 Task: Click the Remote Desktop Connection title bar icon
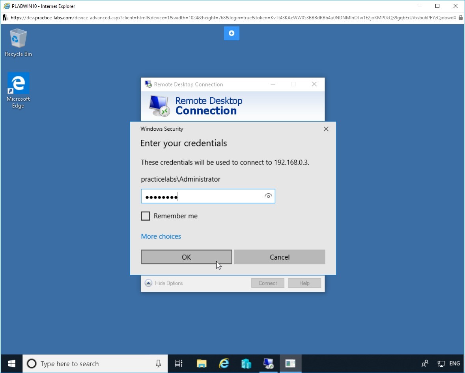click(x=148, y=84)
